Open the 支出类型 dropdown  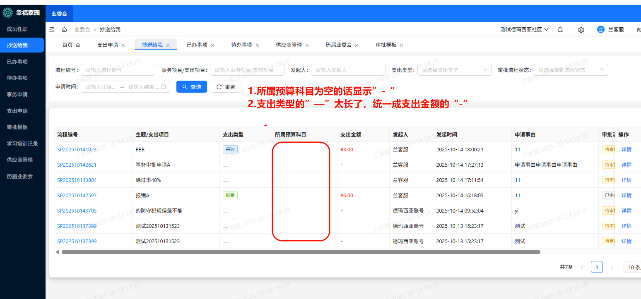(x=454, y=69)
